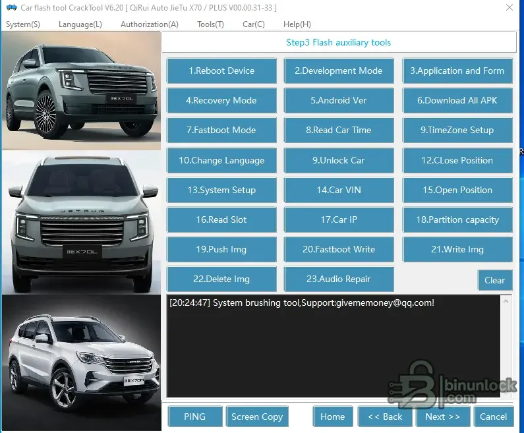
Task: Open the System(S) menu
Action: 22,24
